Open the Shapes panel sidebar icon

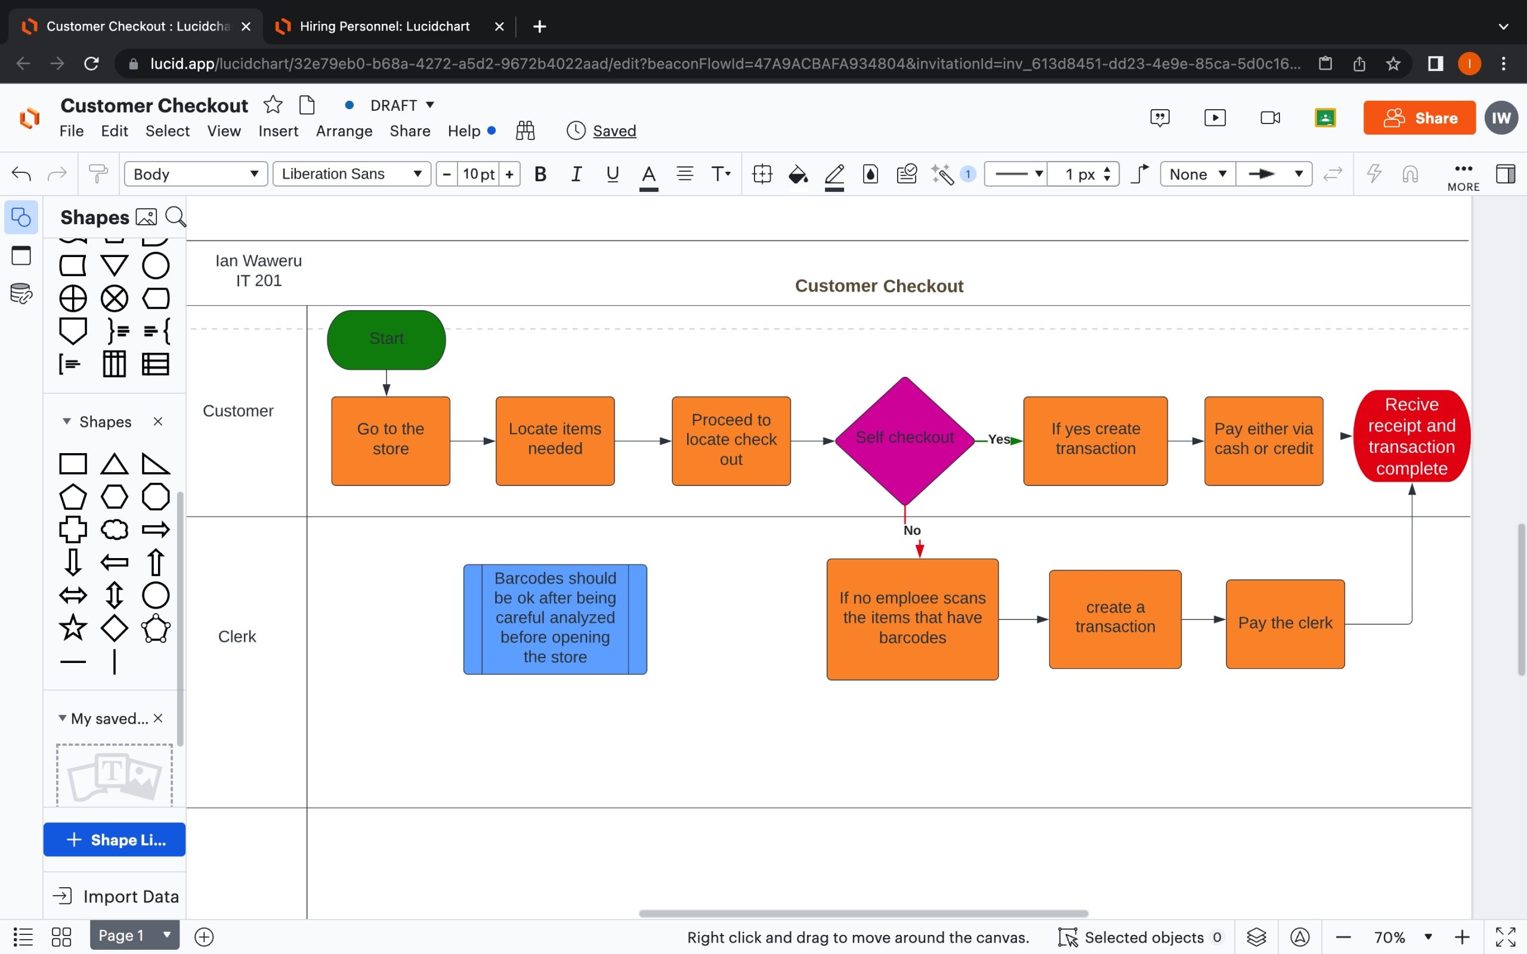point(21,218)
